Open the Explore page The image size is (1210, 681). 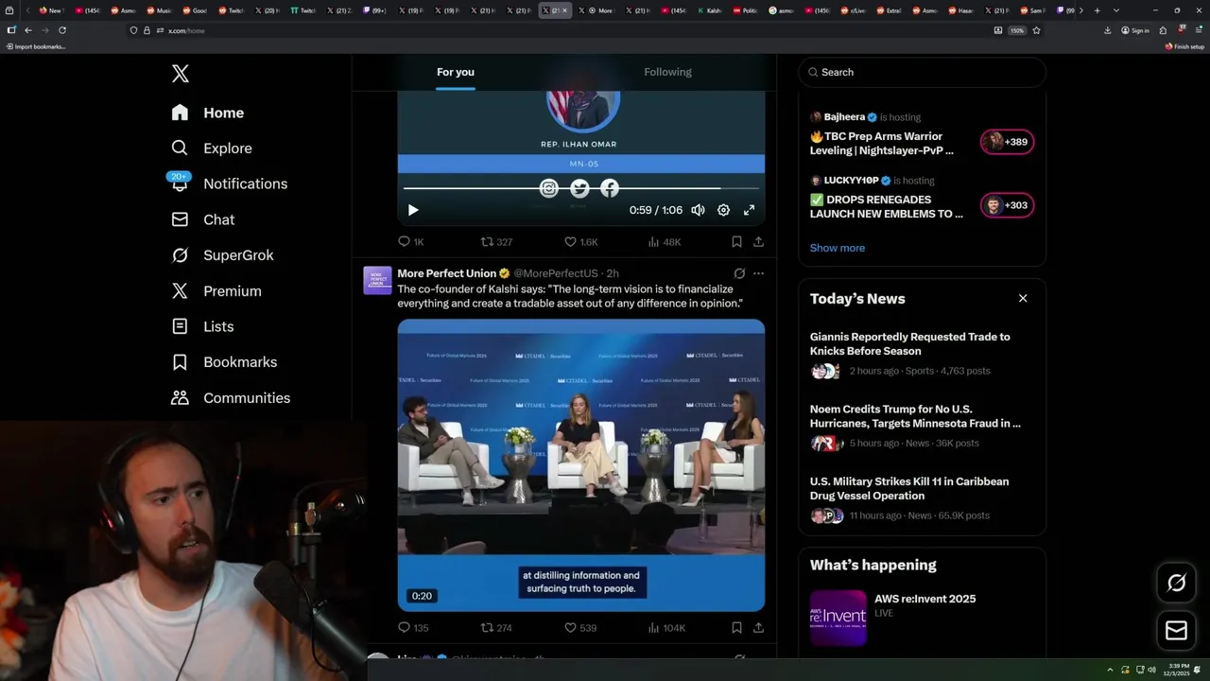pyautogui.click(x=212, y=148)
